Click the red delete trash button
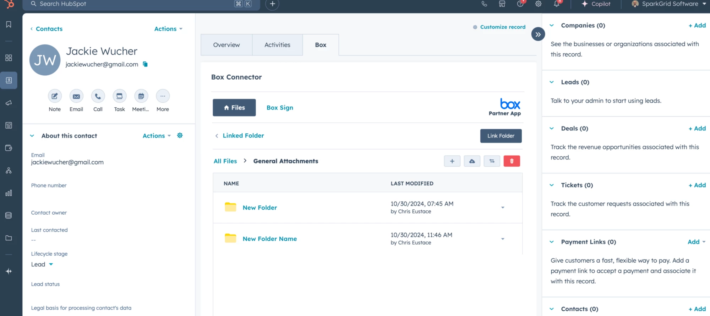Screen dimensions: 710x316 click(x=512, y=161)
